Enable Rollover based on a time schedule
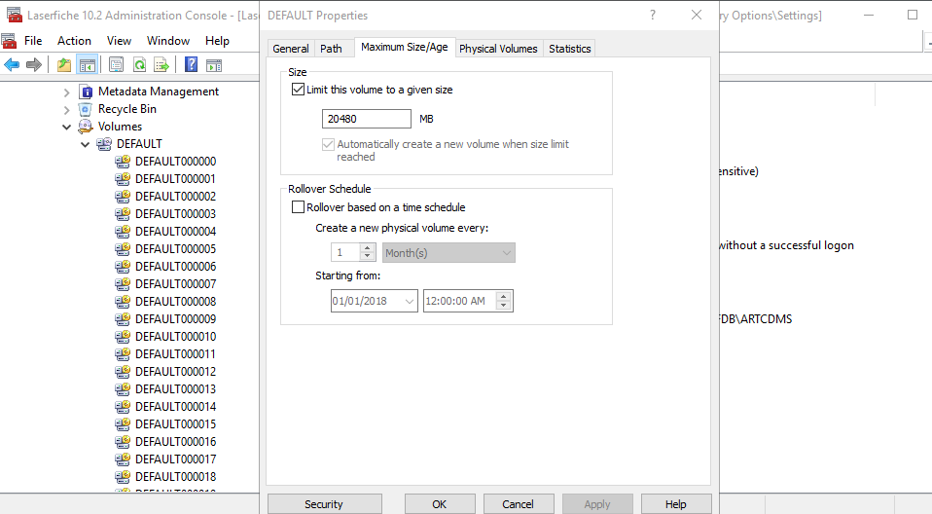Screen dimensions: 932x514 coord(299,207)
